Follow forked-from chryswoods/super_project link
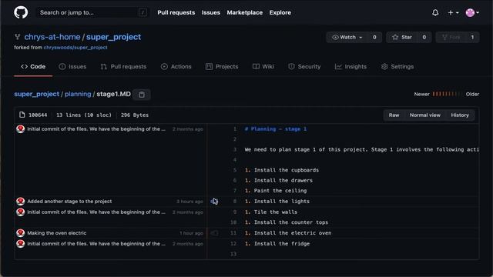 point(75,48)
